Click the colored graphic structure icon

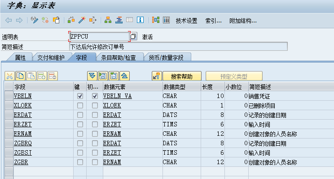(156, 20)
